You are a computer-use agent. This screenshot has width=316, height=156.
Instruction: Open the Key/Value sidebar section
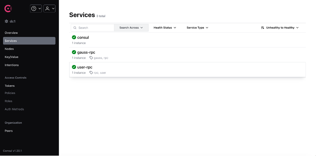tap(11, 57)
